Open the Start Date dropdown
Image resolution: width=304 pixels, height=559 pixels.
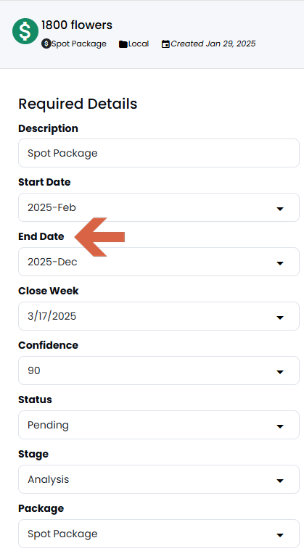coord(159,207)
